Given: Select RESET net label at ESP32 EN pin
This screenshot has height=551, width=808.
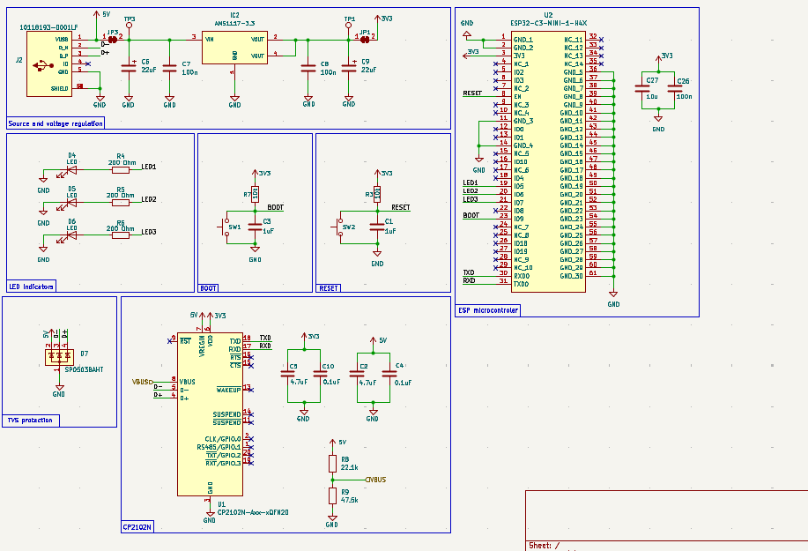Looking at the screenshot, I should click(x=472, y=93).
